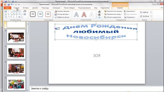Viewport: 164px width, 92px height.
Task: Select the Формат tab
Action: (120, 8)
